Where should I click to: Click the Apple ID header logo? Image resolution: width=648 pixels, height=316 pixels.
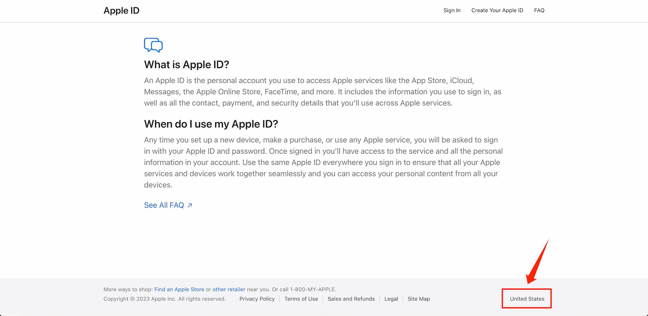click(122, 10)
